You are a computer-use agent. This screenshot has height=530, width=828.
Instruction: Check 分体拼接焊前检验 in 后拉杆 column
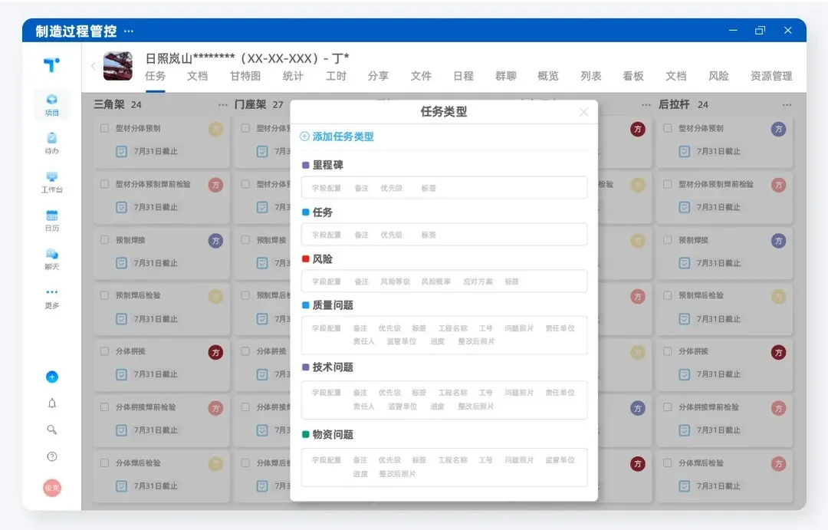coord(668,407)
